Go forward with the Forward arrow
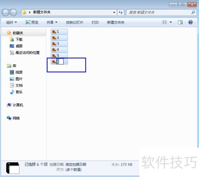Image resolution: width=199 pixels, height=177 pixels. [x=14, y=12]
